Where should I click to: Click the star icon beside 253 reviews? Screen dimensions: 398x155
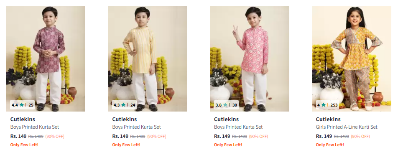pos(324,105)
